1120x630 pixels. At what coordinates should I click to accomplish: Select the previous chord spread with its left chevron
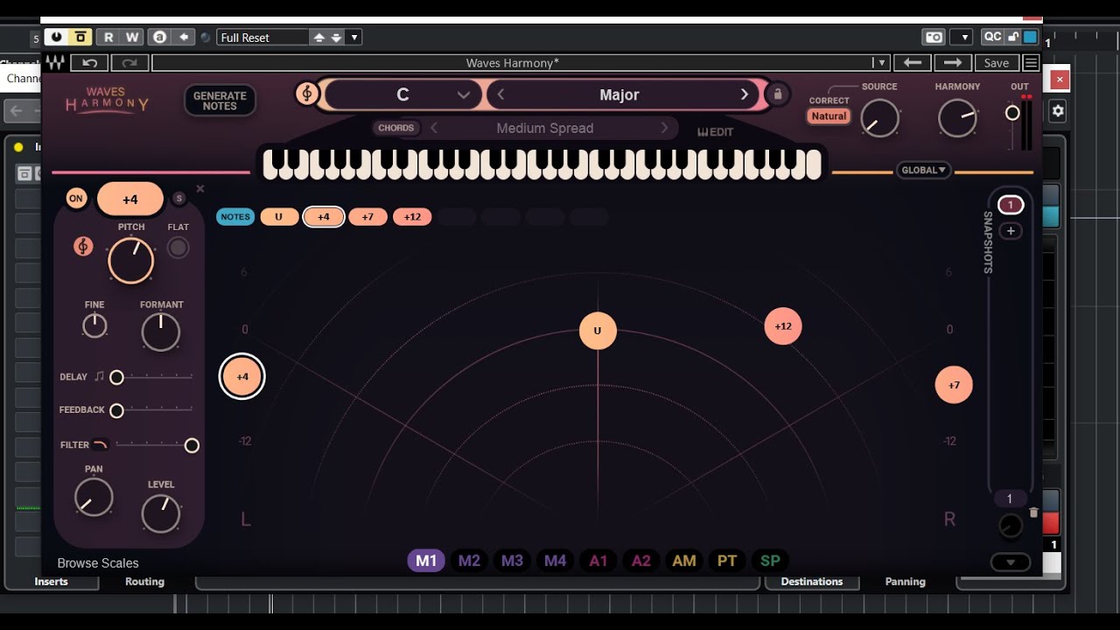pyautogui.click(x=434, y=128)
